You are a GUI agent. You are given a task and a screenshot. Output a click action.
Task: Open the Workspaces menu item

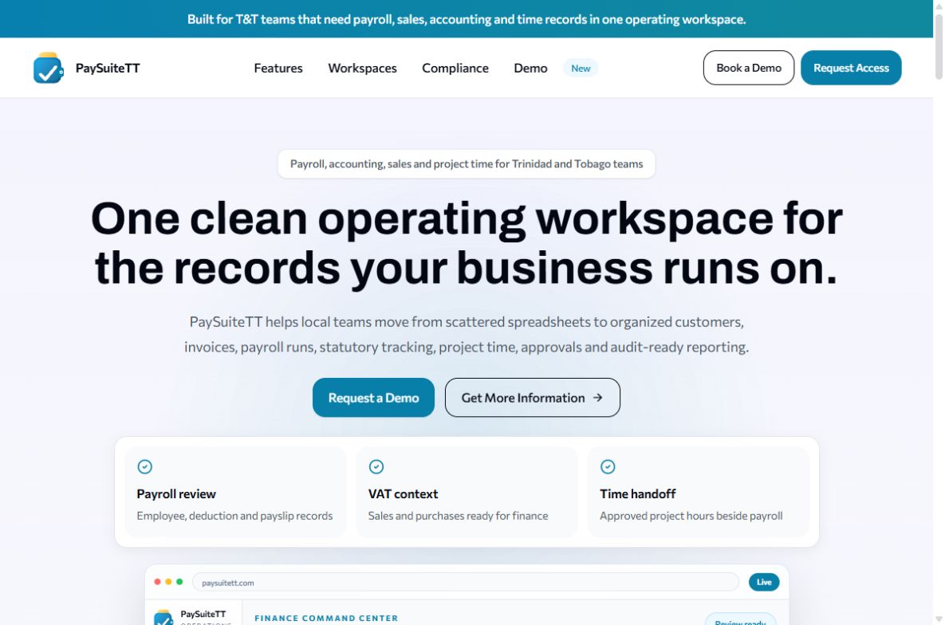(x=362, y=68)
